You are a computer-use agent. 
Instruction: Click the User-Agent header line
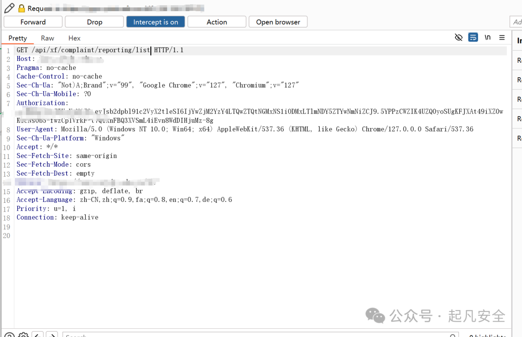pos(245,129)
